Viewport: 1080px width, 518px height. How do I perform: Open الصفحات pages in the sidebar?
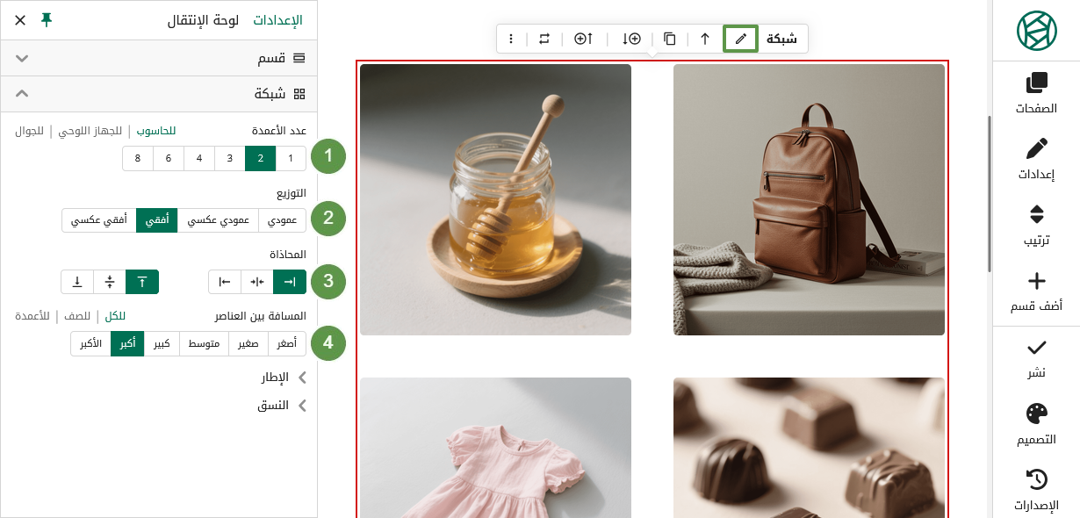click(1036, 95)
